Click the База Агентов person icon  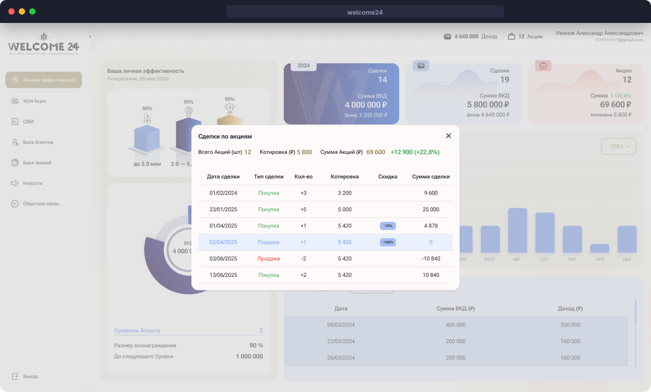[x=15, y=142]
